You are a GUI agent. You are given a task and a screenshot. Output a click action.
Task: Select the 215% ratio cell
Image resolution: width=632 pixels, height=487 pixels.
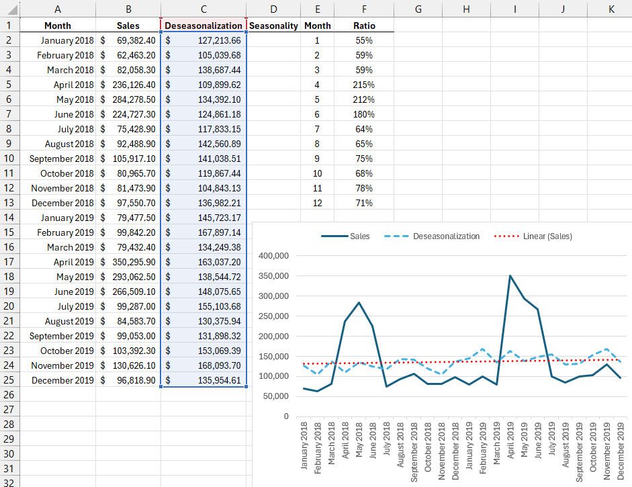363,85
